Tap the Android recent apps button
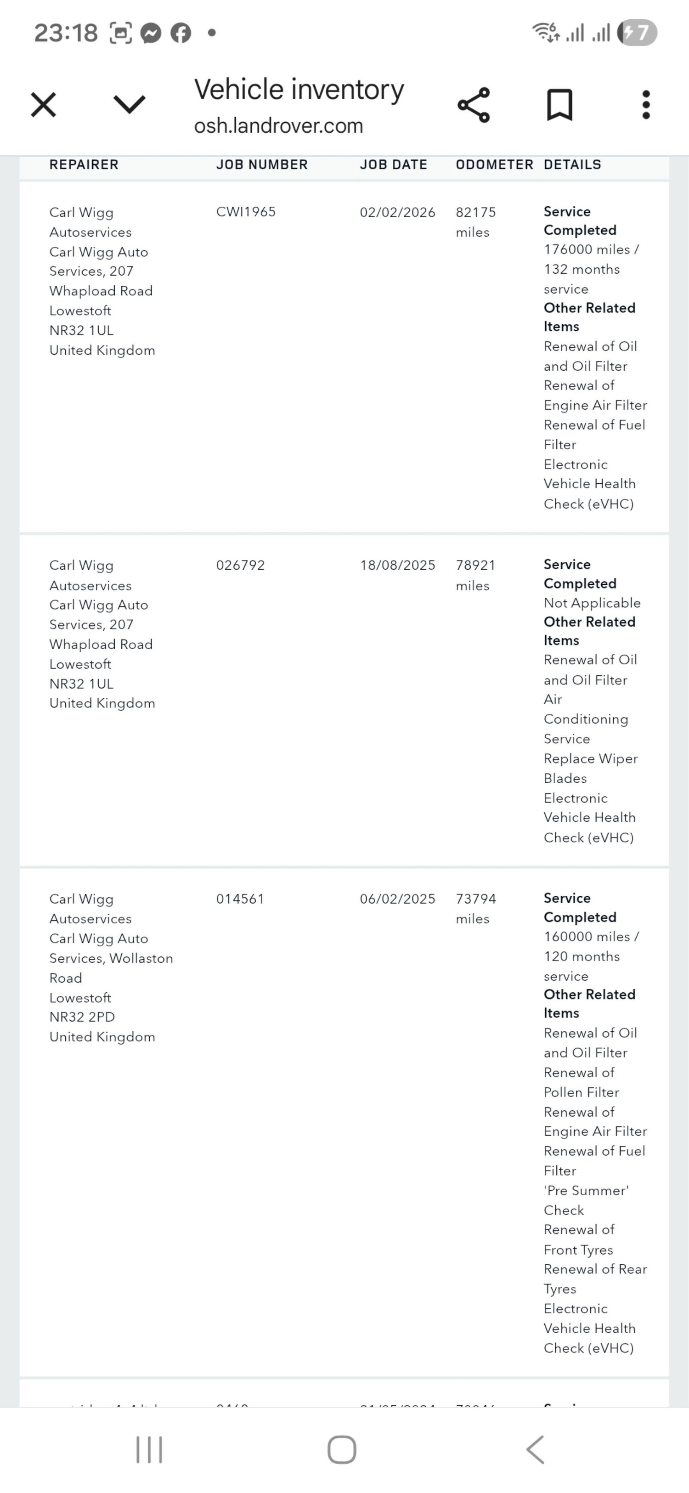Viewport: 689px width, 1493px height. click(x=149, y=1449)
